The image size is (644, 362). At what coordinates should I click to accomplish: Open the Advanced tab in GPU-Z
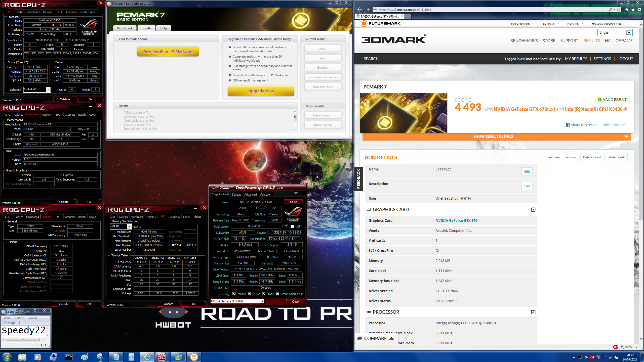click(251, 195)
